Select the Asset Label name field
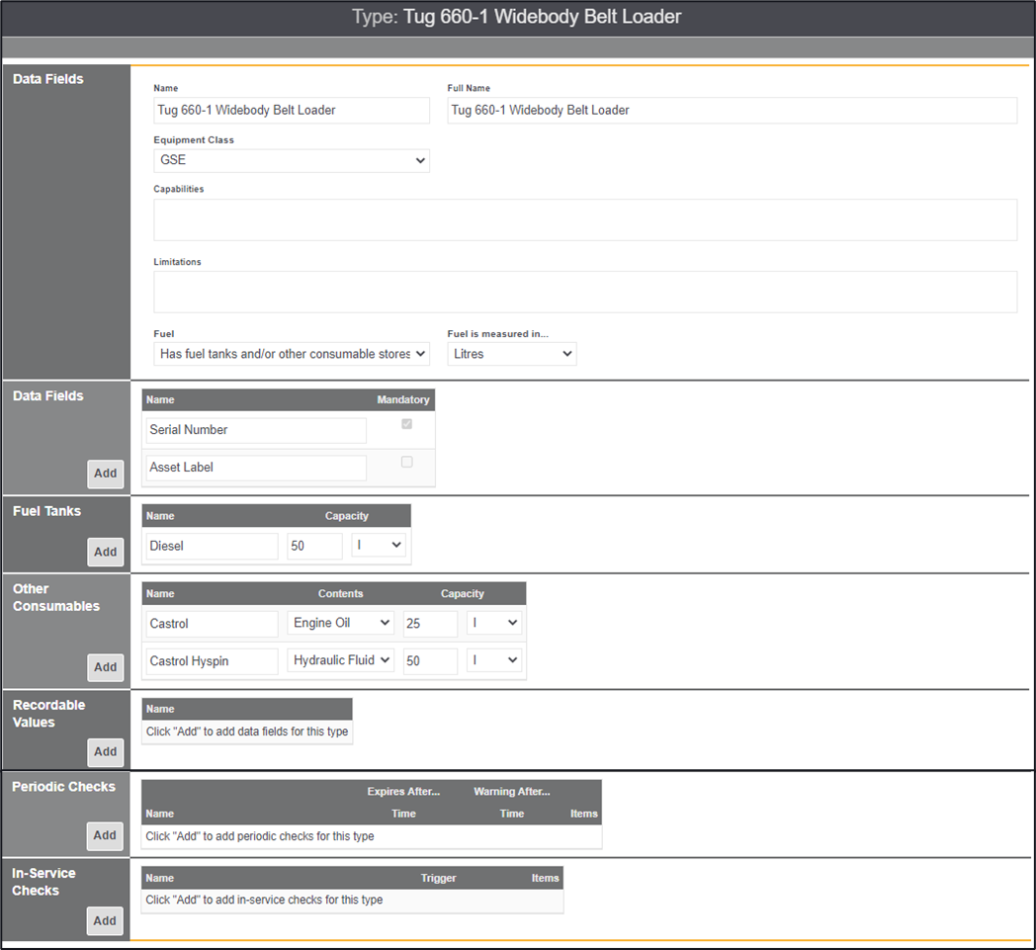 tap(256, 468)
